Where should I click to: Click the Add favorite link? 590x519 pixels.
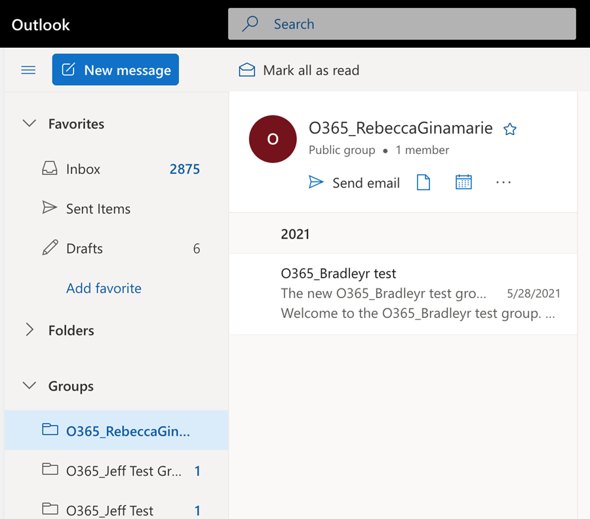[104, 288]
